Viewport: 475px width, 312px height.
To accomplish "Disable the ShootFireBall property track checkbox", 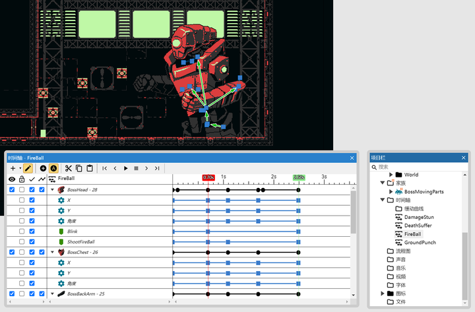I will point(32,241).
